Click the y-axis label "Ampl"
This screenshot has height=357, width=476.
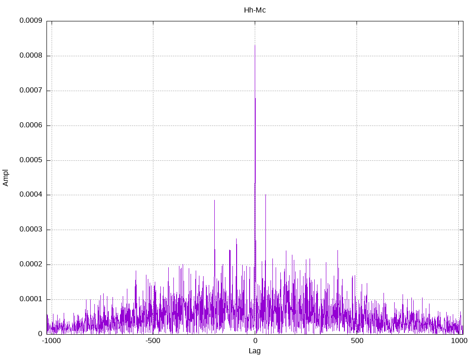pyautogui.click(x=6, y=178)
